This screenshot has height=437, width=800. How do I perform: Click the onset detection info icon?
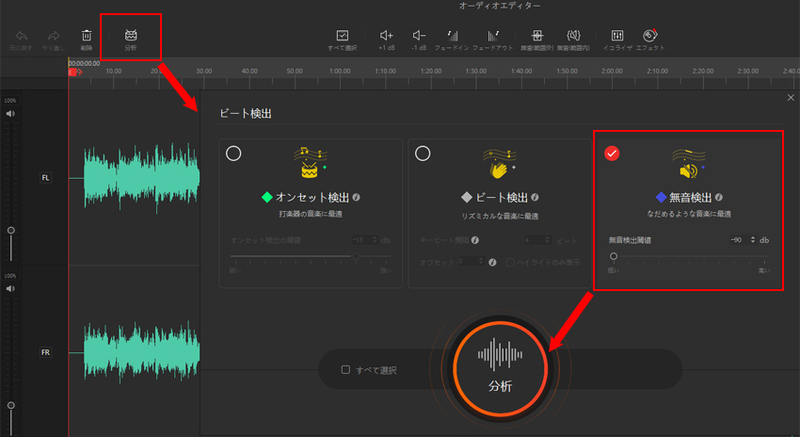pyautogui.click(x=356, y=197)
